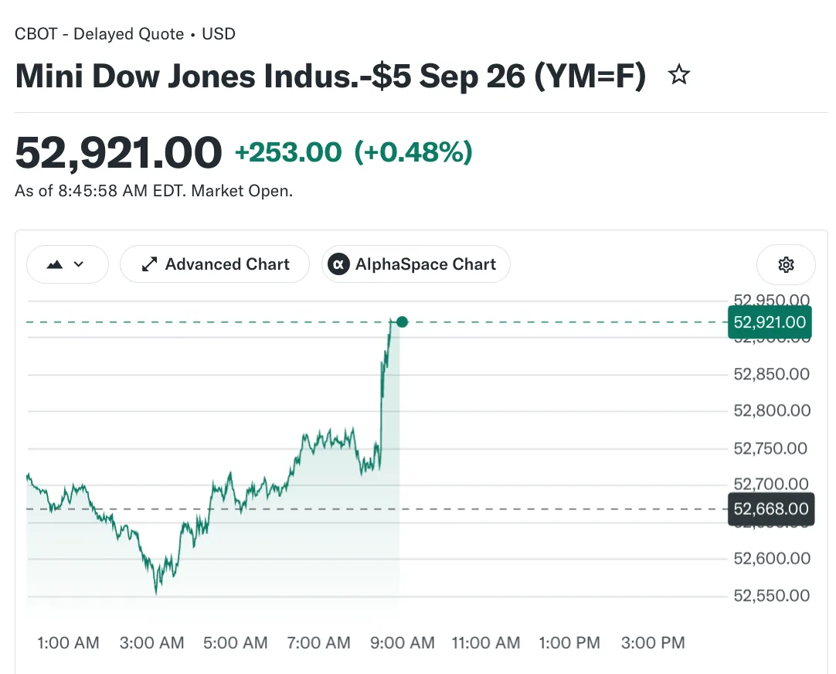Click the 52,668.00 previous close label
The height and width of the screenshot is (674, 836).
pyautogui.click(x=771, y=509)
